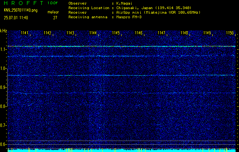Click the 1145 time marker
The image size is (239, 152).
(116, 33)
